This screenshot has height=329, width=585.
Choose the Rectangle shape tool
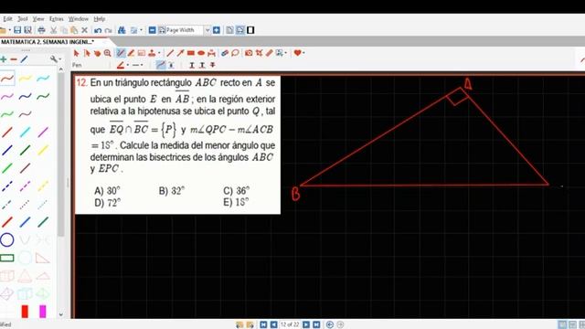click(x=191, y=53)
